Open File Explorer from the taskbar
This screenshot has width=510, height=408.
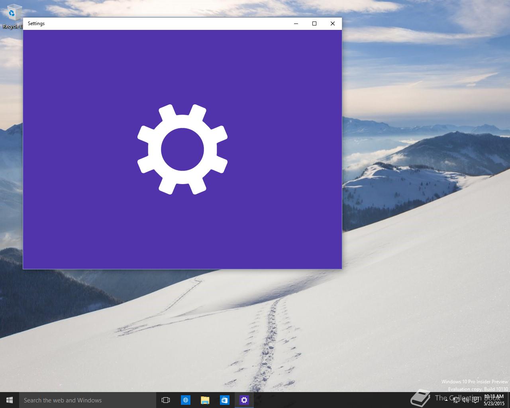pos(205,400)
